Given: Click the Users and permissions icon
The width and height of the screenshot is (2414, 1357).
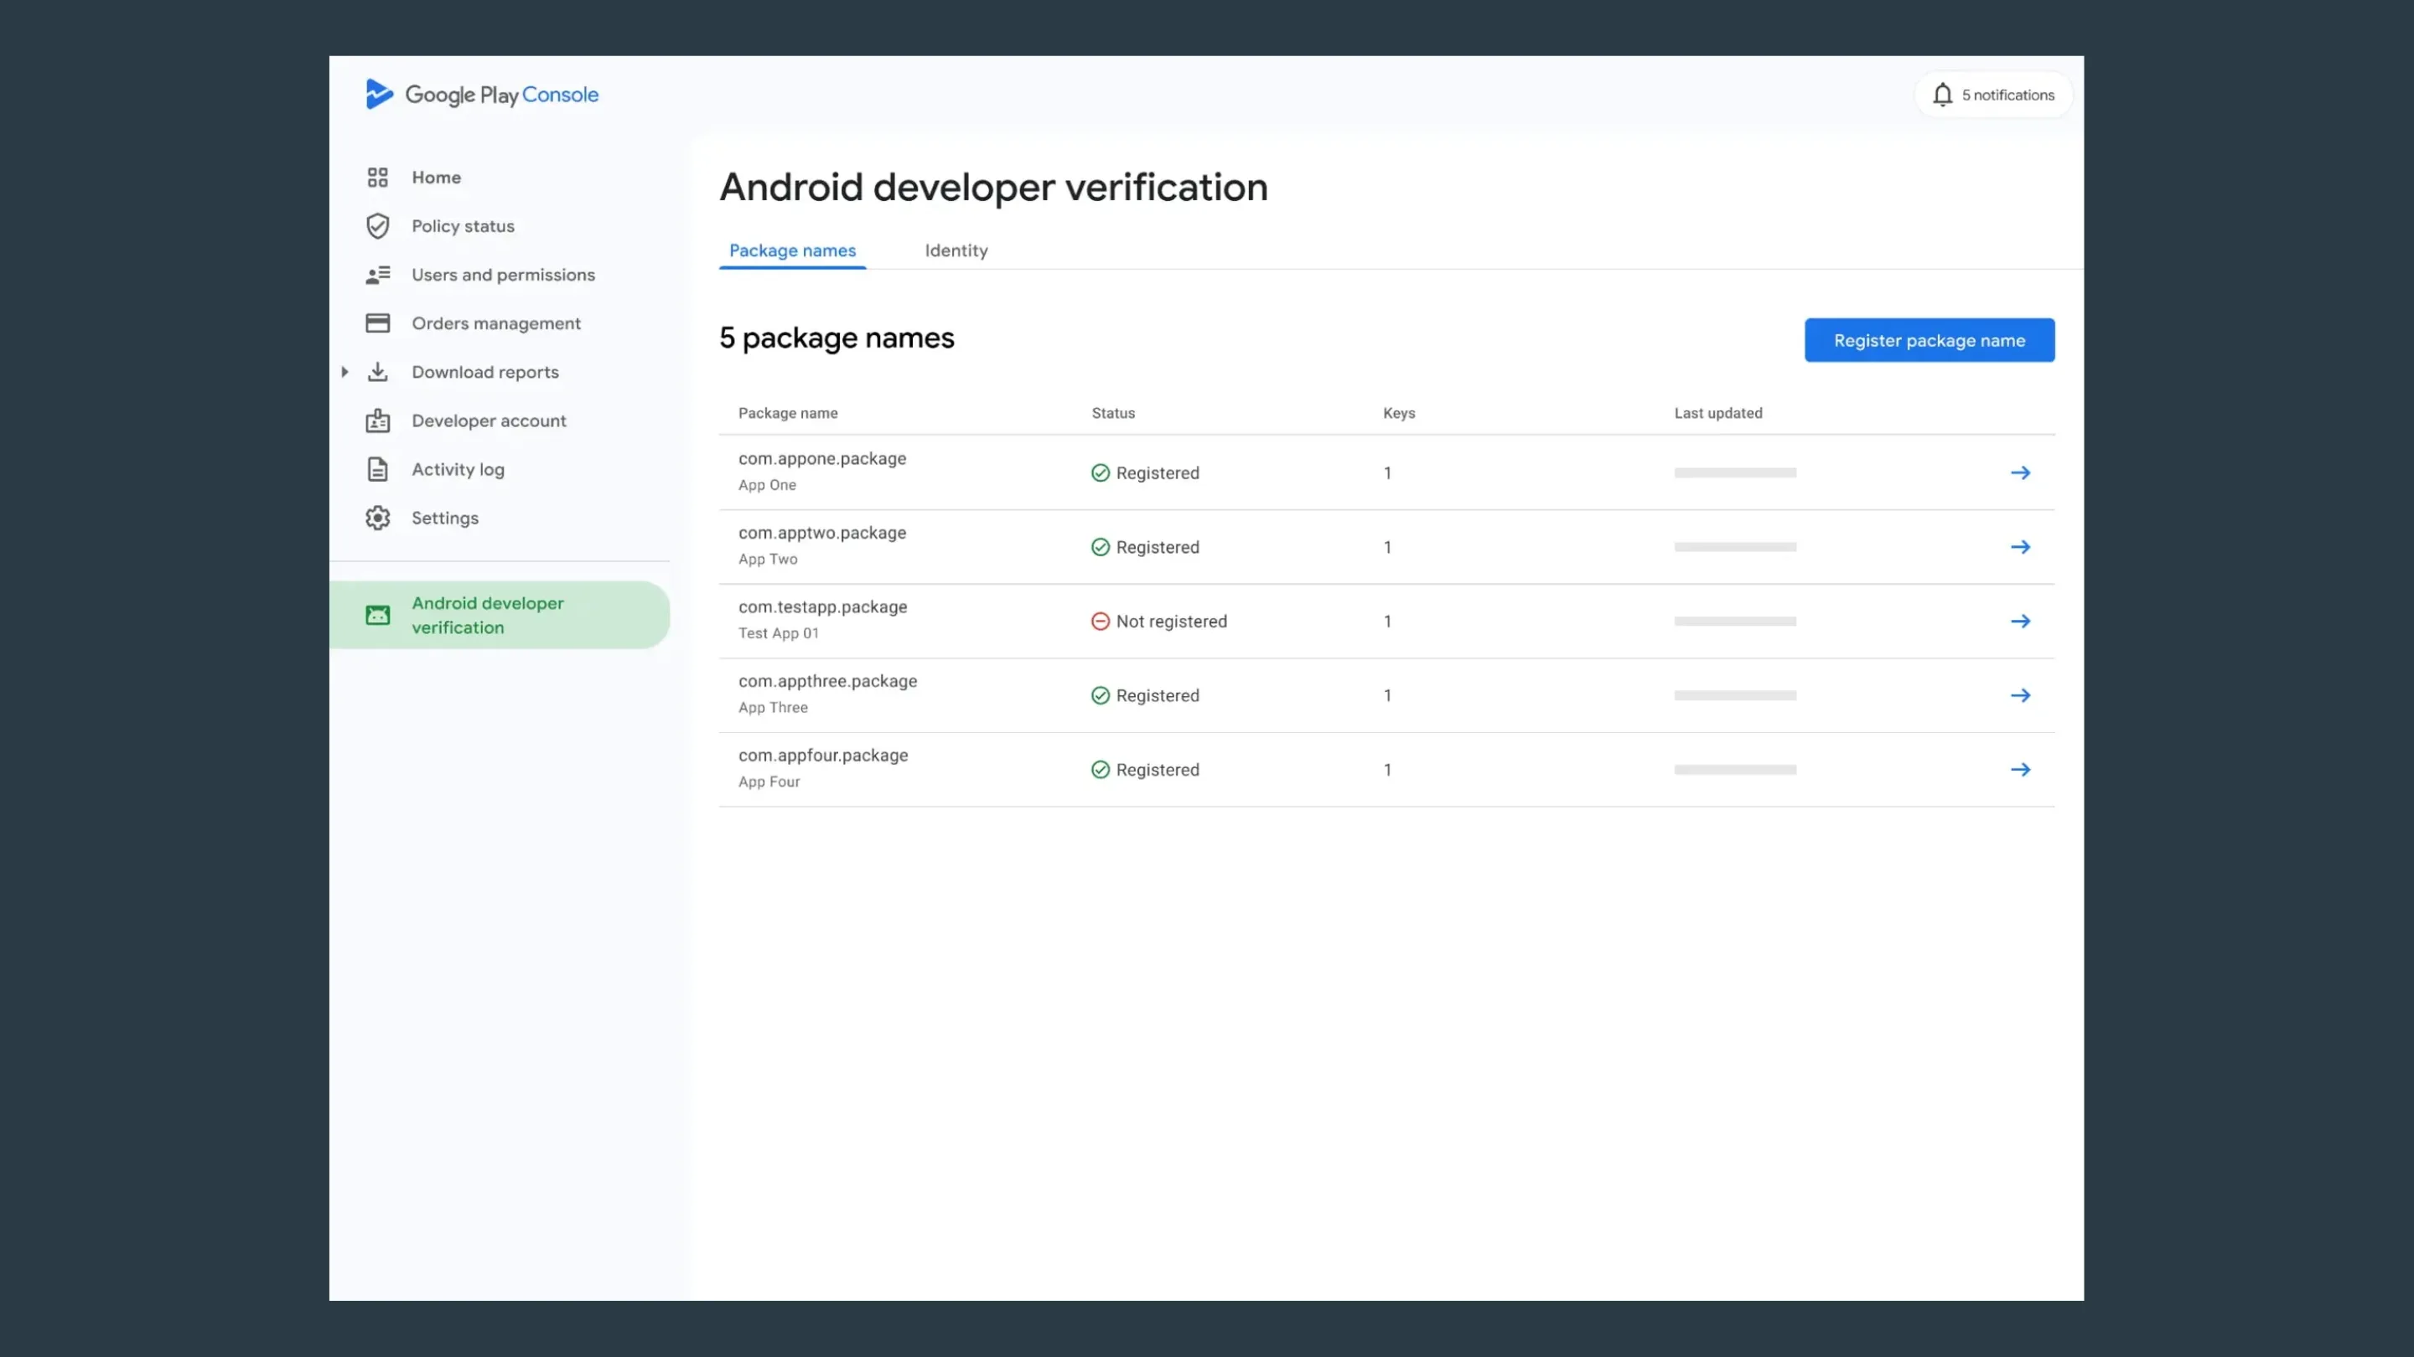Looking at the screenshot, I should (378, 275).
